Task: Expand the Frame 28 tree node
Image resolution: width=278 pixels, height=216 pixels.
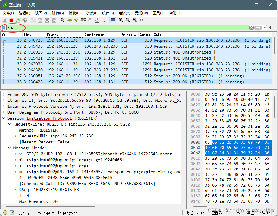Action: (x=3, y=95)
